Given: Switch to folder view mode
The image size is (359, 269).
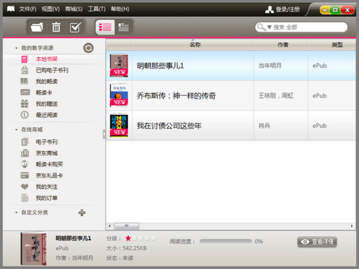Looking at the screenshot, I should point(123,27).
